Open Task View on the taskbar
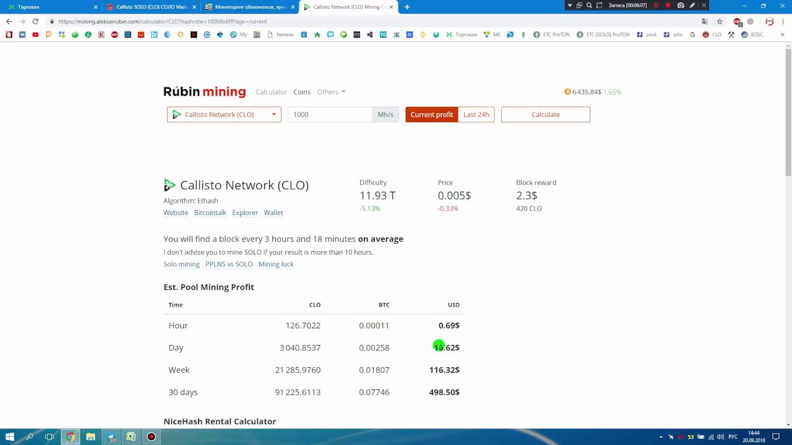The image size is (792, 445). pos(49,437)
